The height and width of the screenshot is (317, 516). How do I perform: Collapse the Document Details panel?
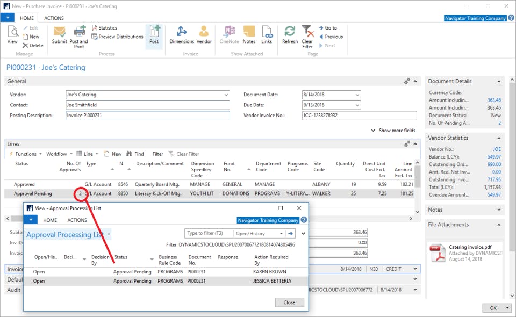pyautogui.click(x=499, y=82)
